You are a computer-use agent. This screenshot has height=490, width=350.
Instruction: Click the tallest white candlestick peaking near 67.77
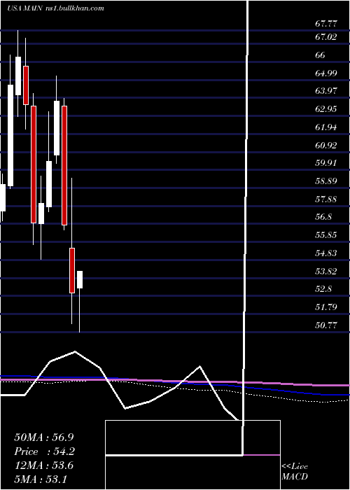18,76
